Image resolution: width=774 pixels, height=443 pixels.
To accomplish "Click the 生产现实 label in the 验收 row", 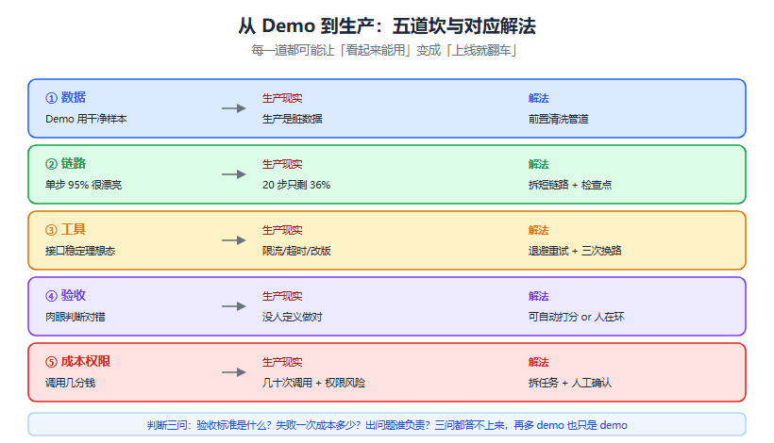I will click(282, 296).
